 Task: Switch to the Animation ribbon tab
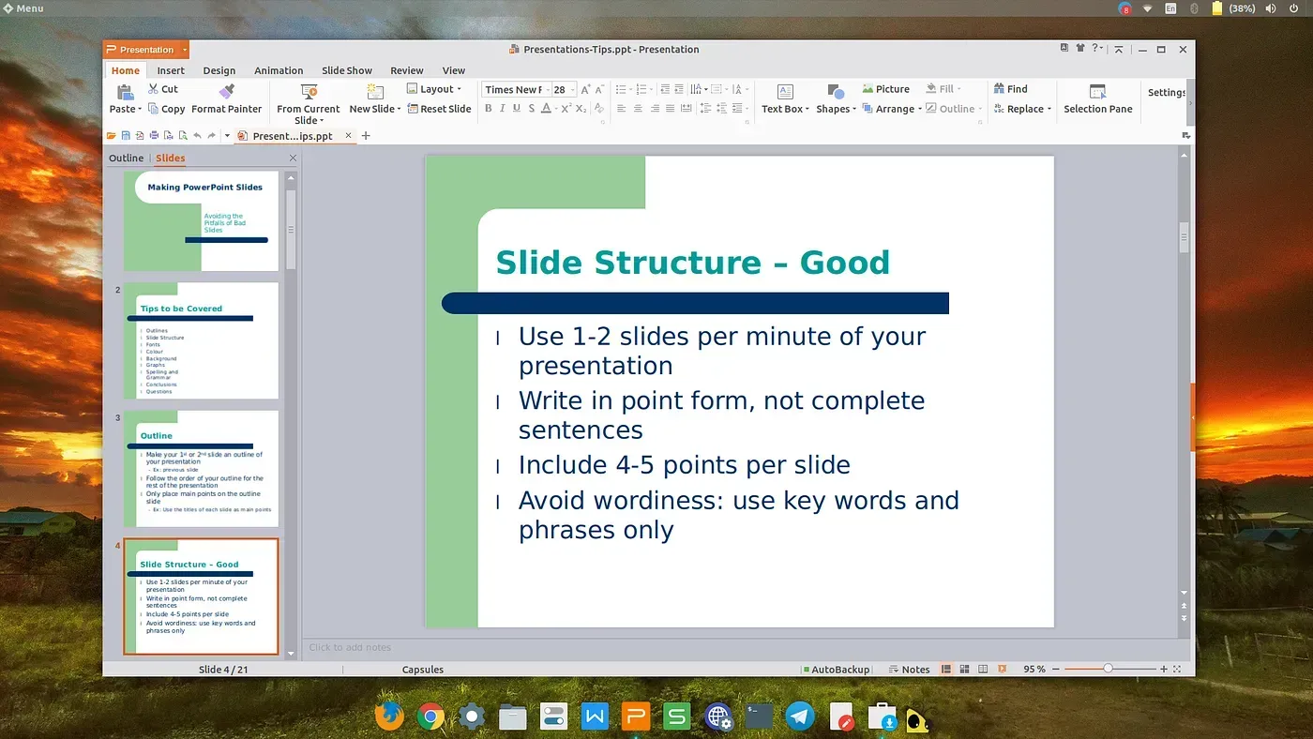pos(279,70)
